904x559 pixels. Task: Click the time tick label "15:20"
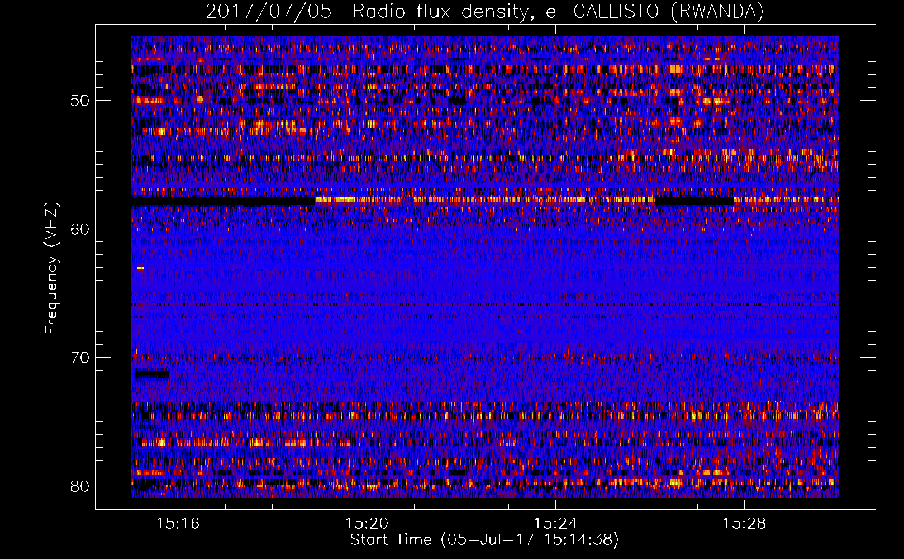pos(367,524)
